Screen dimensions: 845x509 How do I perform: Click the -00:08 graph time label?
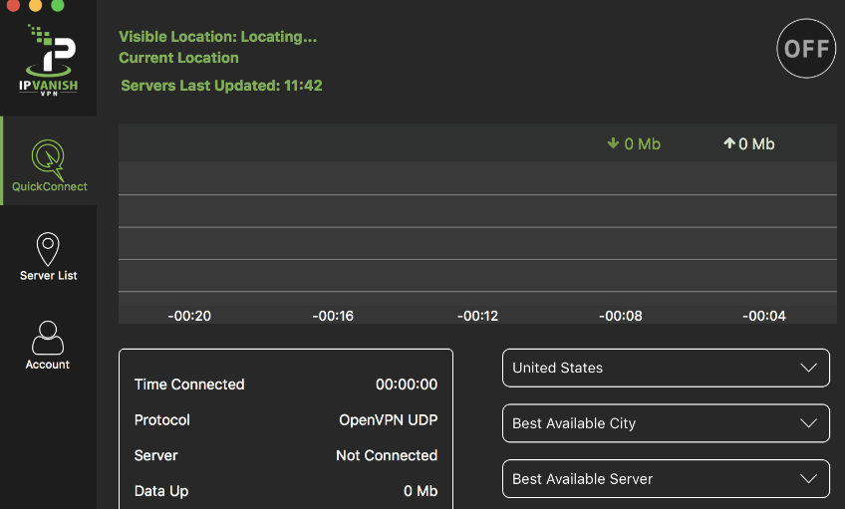(620, 316)
